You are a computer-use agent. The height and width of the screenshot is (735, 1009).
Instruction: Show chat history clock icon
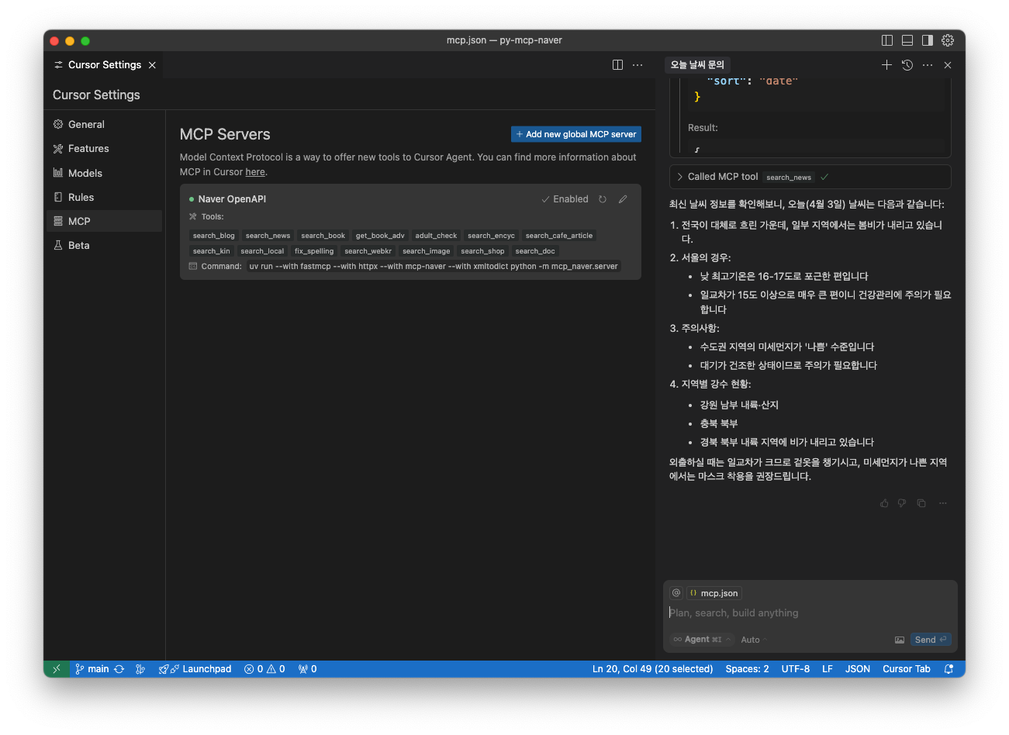point(907,65)
